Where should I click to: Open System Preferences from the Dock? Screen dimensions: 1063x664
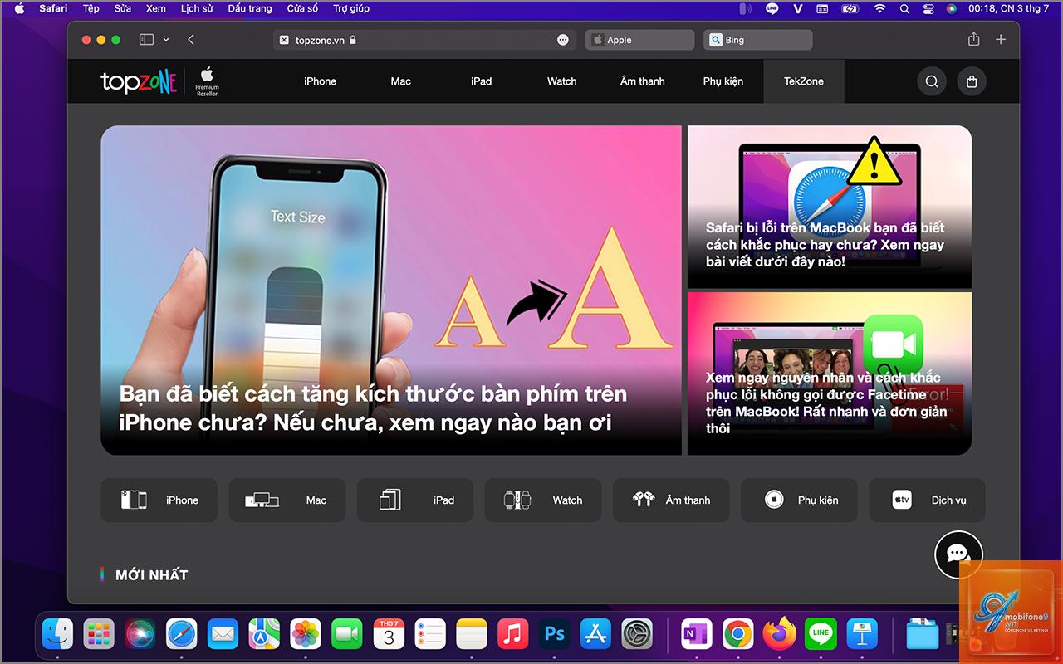[x=638, y=635]
